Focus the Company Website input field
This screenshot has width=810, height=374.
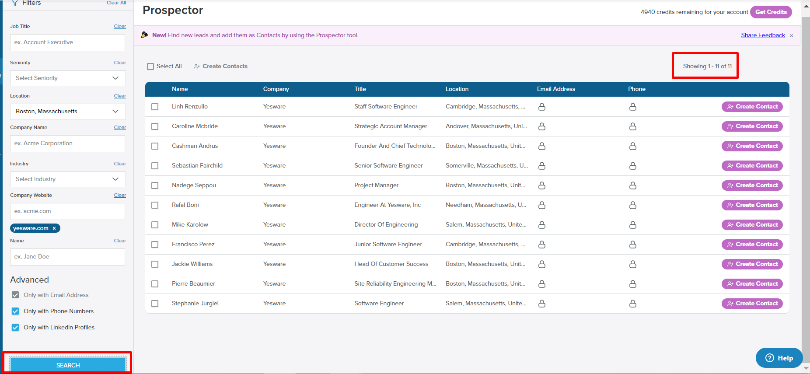click(67, 211)
